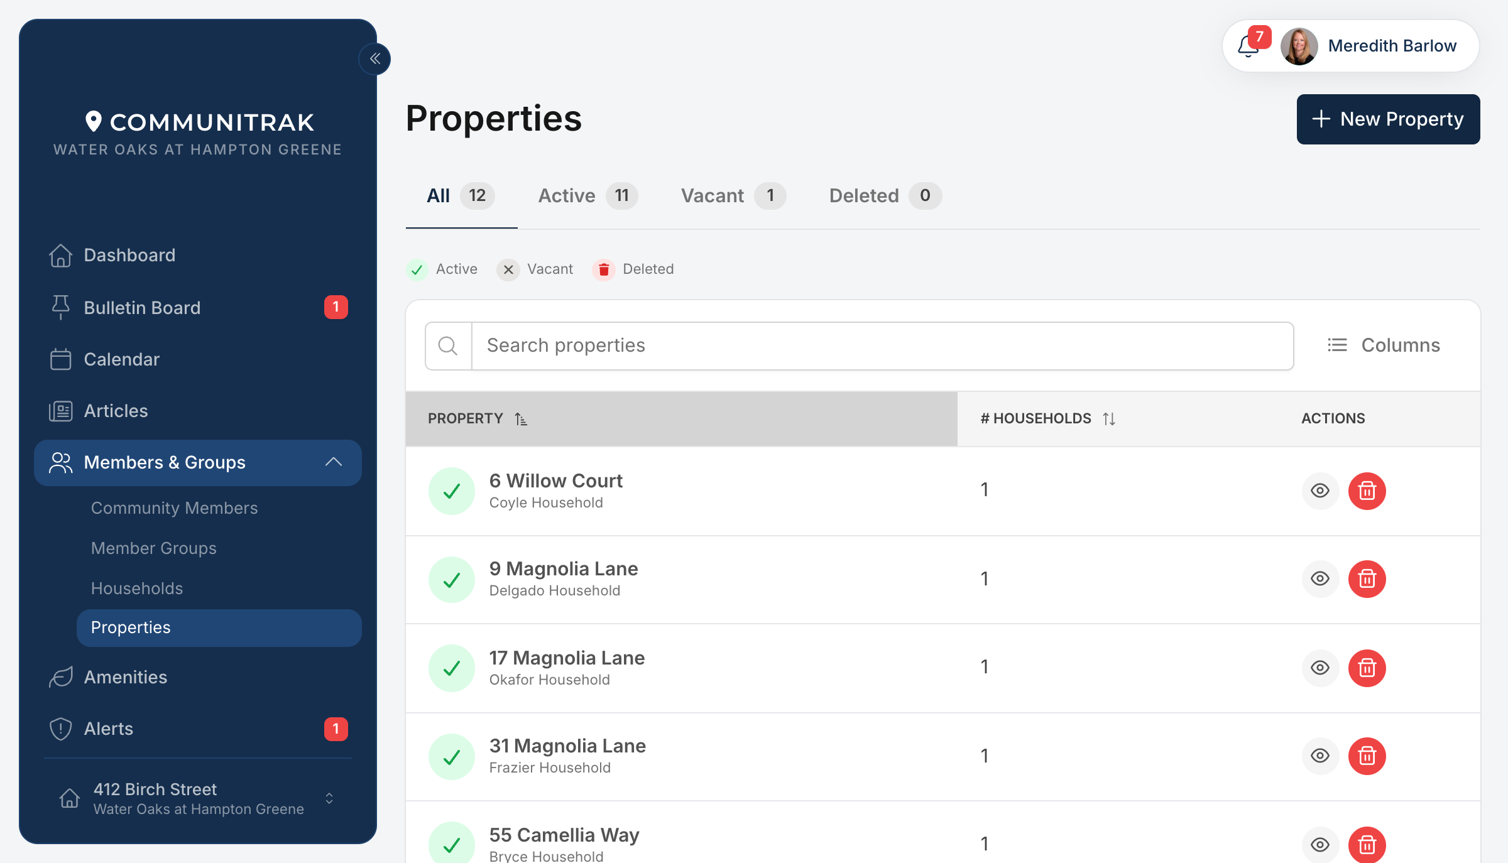View 9 Magnolia Lane with eye icon
Image resolution: width=1508 pixels, height=863 pixels.
(1320, 578)
